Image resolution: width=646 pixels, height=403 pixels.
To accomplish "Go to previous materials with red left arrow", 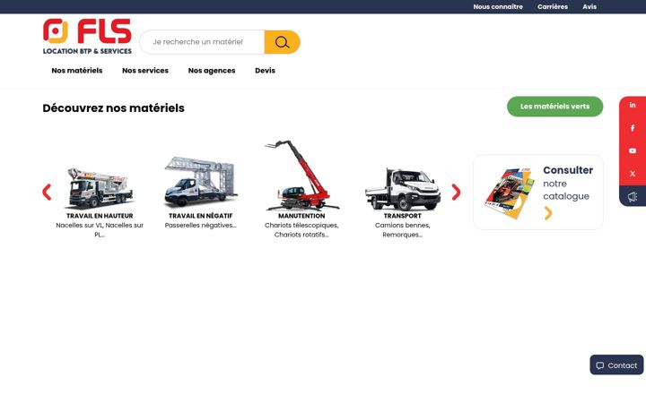I will [x=47, y=192].
